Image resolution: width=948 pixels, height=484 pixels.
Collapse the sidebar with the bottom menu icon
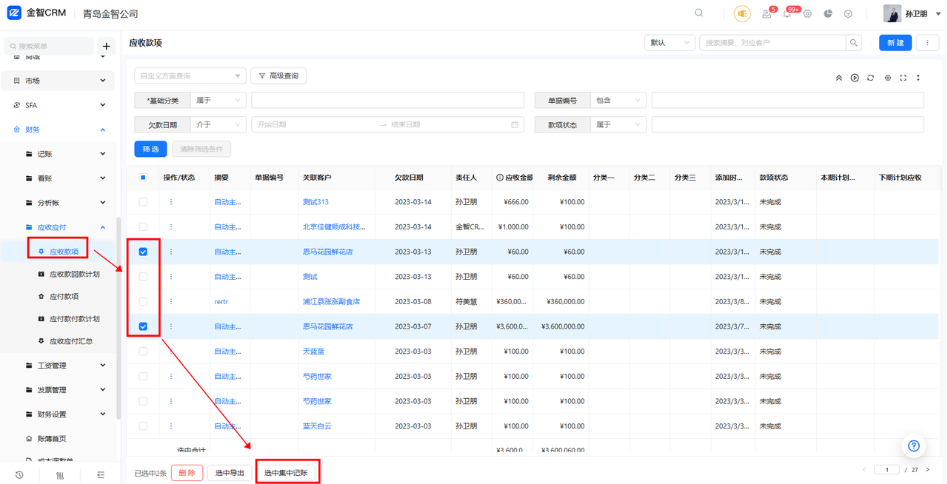coord(101,474)
